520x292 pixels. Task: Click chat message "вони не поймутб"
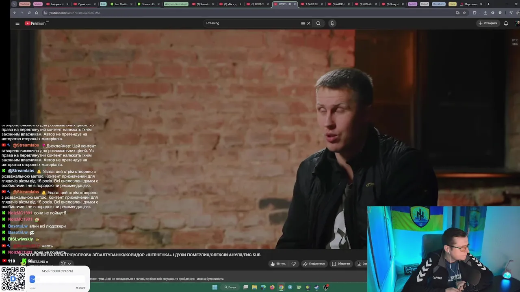50,213
